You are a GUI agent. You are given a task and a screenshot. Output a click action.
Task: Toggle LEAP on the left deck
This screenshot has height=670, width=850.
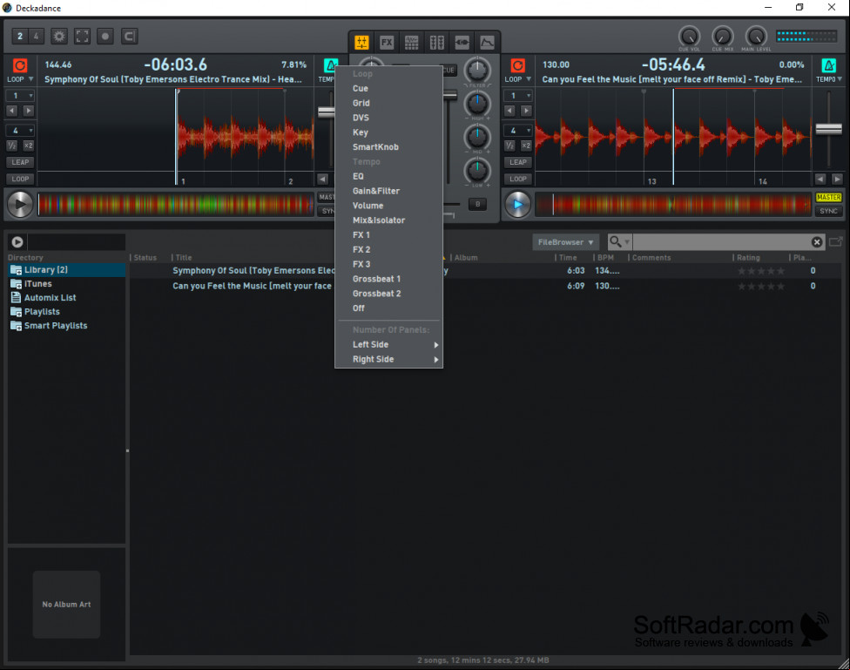tap(20, 162)
